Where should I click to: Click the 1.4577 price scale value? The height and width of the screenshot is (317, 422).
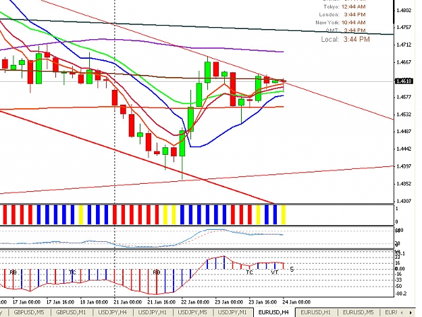(404, 97)
